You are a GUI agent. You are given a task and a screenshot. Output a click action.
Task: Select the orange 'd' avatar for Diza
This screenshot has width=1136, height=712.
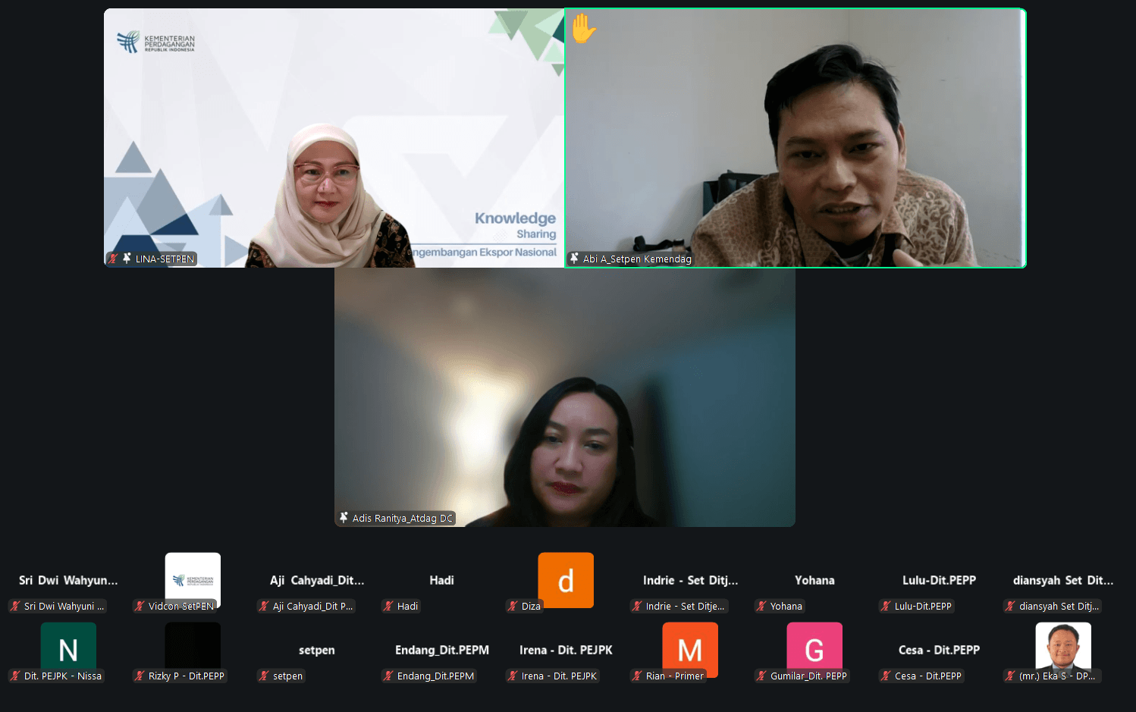(566, 580)
